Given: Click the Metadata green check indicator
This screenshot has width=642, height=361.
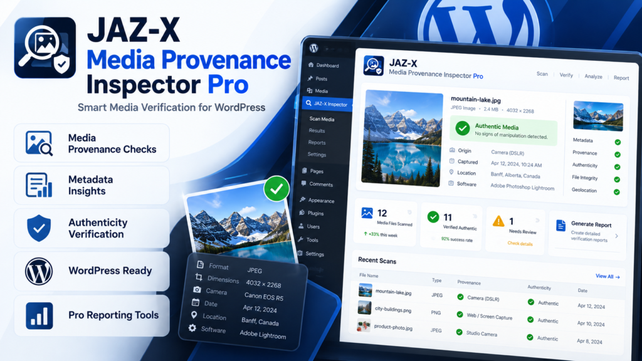Looking at the screenshot, I should click(618, 142).
